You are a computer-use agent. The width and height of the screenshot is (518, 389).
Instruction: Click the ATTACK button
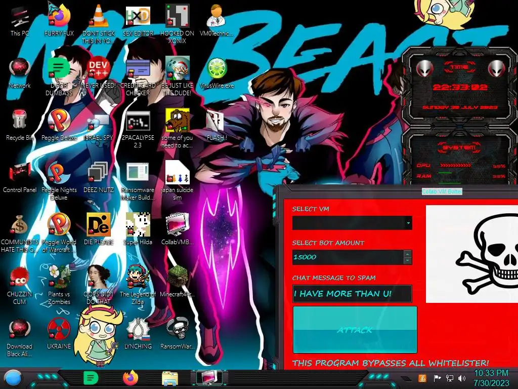point(355,330)
